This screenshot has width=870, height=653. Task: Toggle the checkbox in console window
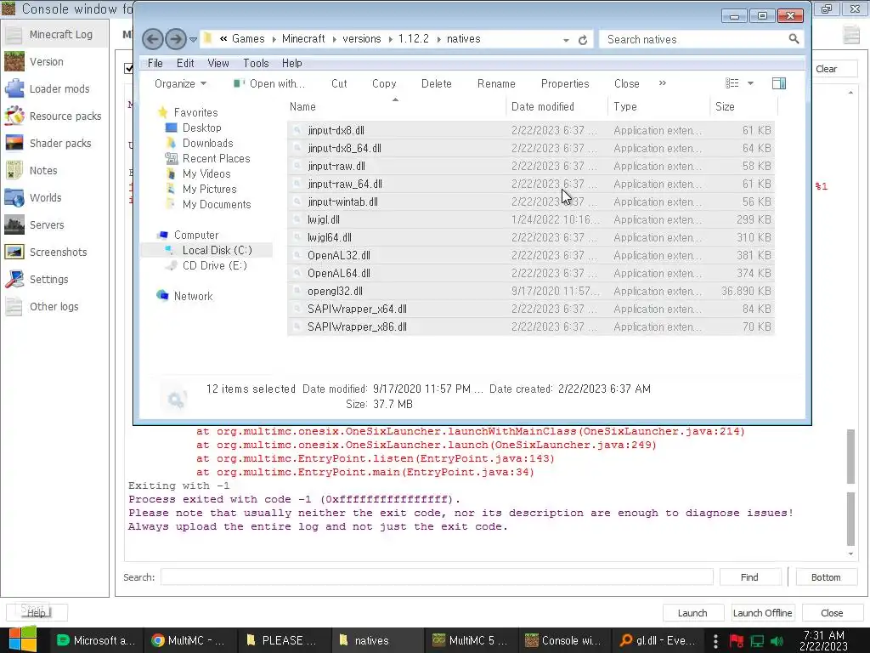[128, 68]
